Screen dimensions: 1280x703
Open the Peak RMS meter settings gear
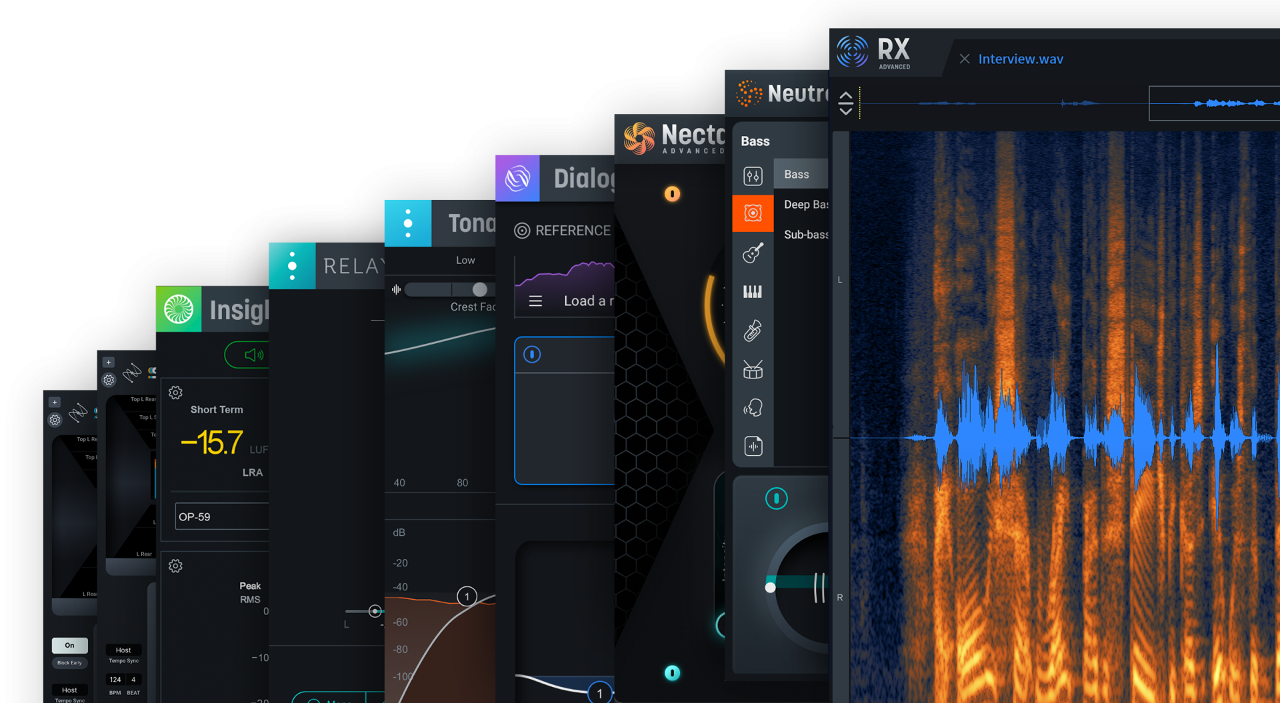tap(175, 566)
